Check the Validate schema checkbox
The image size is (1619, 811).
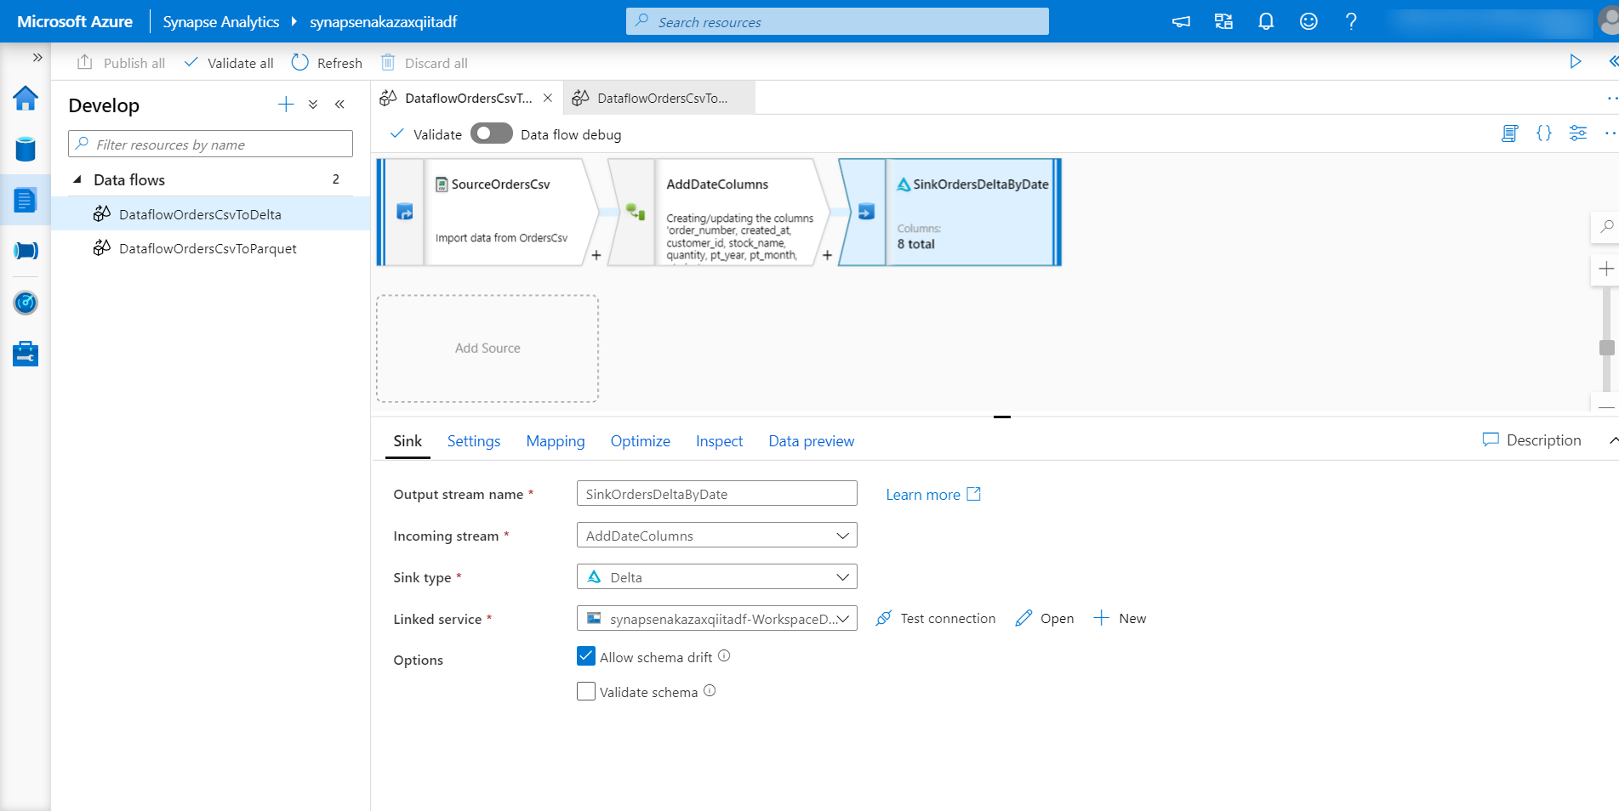coord(586,691)
